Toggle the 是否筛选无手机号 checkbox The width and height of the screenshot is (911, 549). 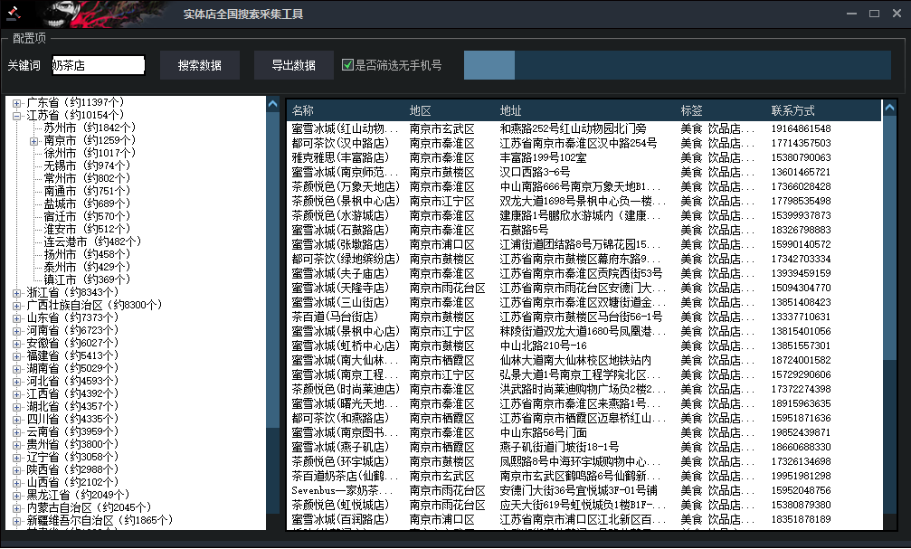pos(347,65)
